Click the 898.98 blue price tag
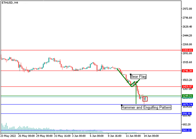Viewport: 196px width, 139px height. [x=187, y=113]
